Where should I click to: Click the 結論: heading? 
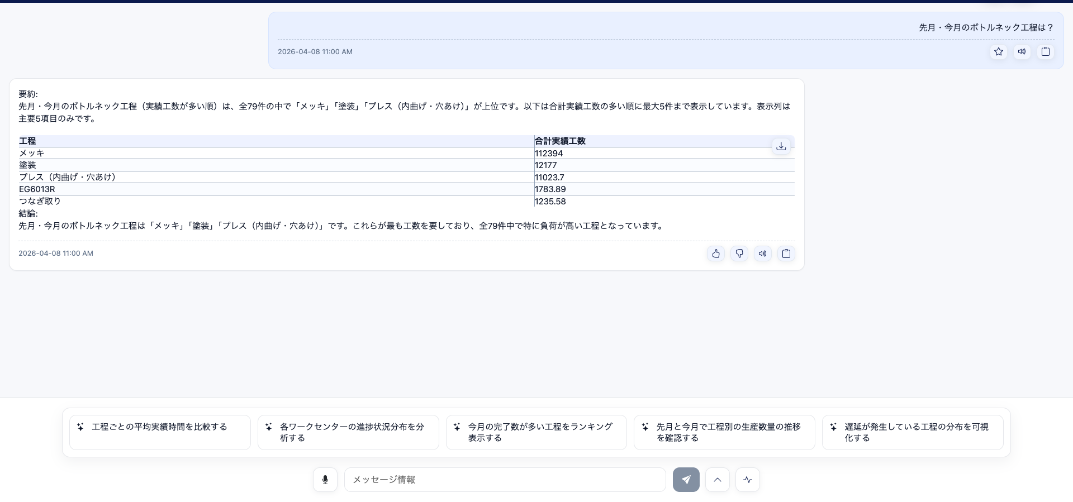(x=29, y=214)
